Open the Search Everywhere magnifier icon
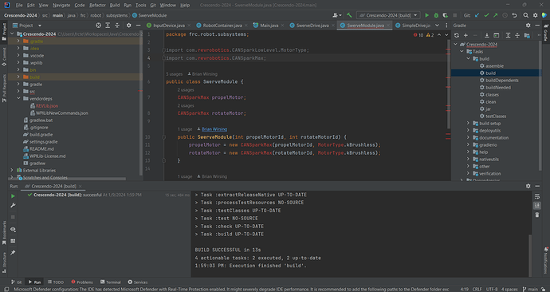550x292 pixels. [525, 15]
